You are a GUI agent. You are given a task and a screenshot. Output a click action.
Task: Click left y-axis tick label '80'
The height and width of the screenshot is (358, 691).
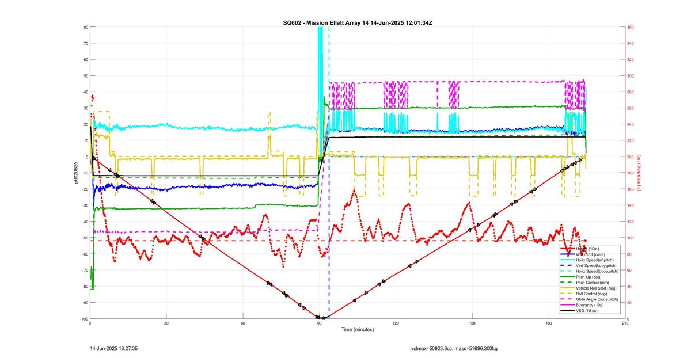click(x=85, y=27)
